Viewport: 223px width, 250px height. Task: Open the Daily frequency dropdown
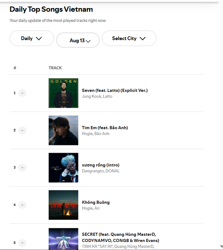(x=32, y=38)
